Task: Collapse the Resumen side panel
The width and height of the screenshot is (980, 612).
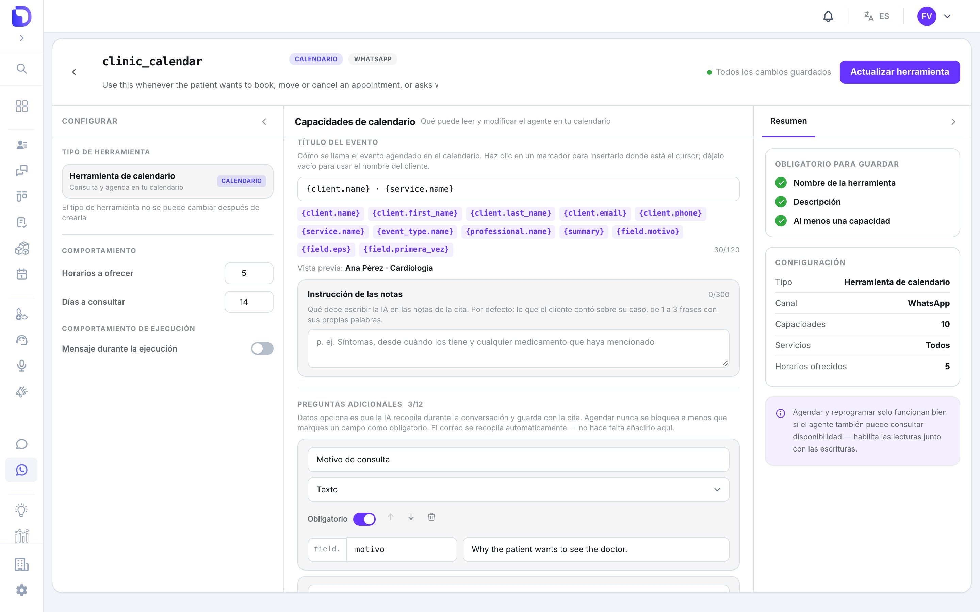Action: (953, 121)
